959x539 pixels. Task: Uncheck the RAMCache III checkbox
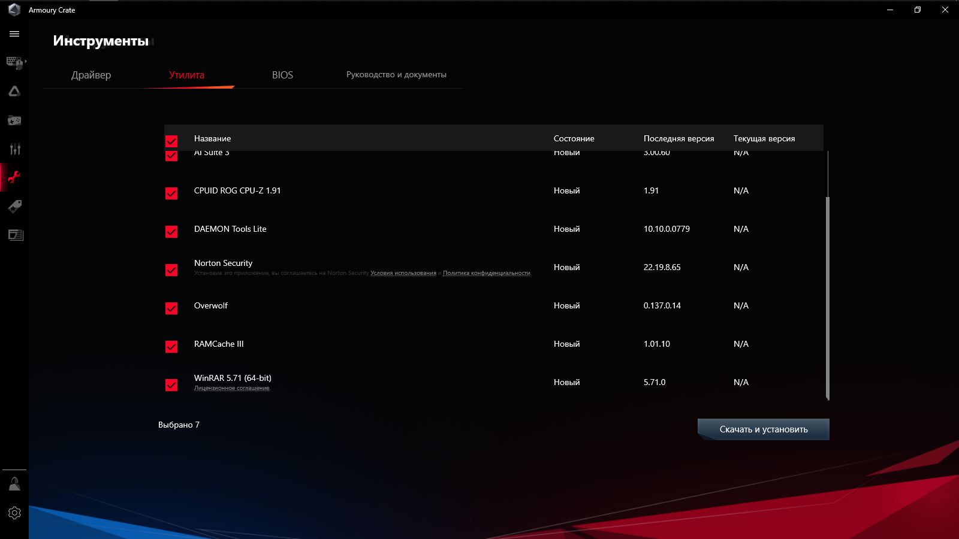[171, 347]
